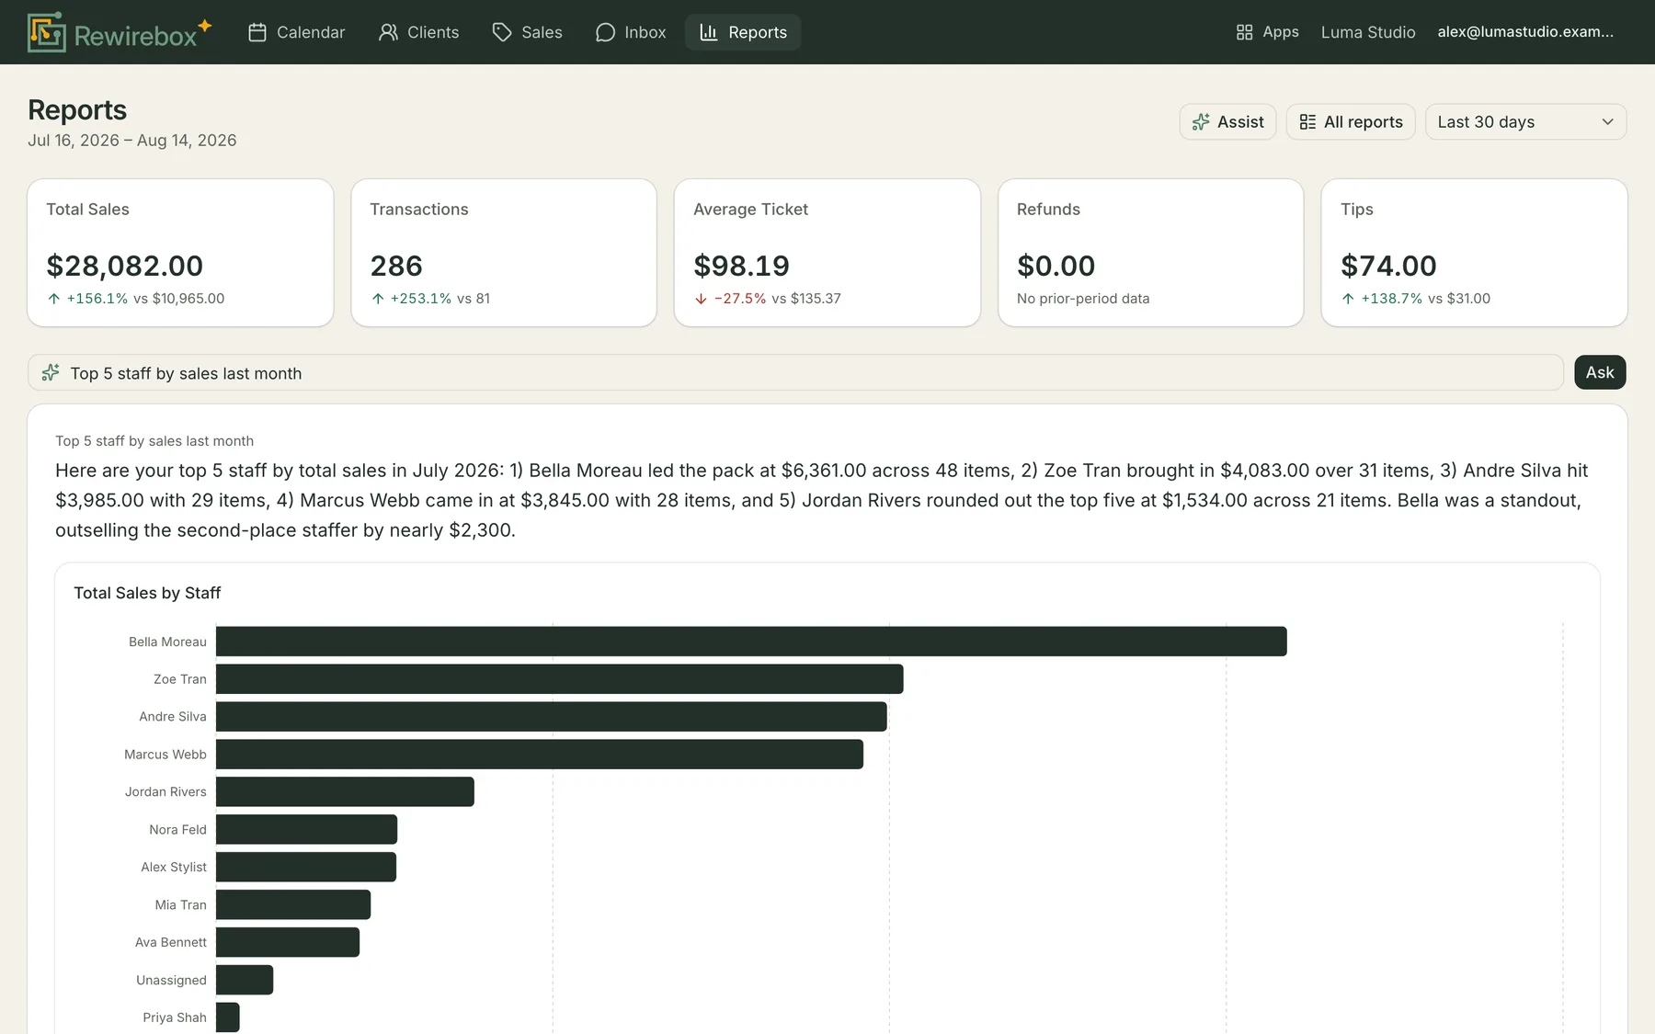Image resolution: width=1655 pixels, height=1034 pixels.
Task: Click the list icon on All reports
Action: pos(1307,122)
